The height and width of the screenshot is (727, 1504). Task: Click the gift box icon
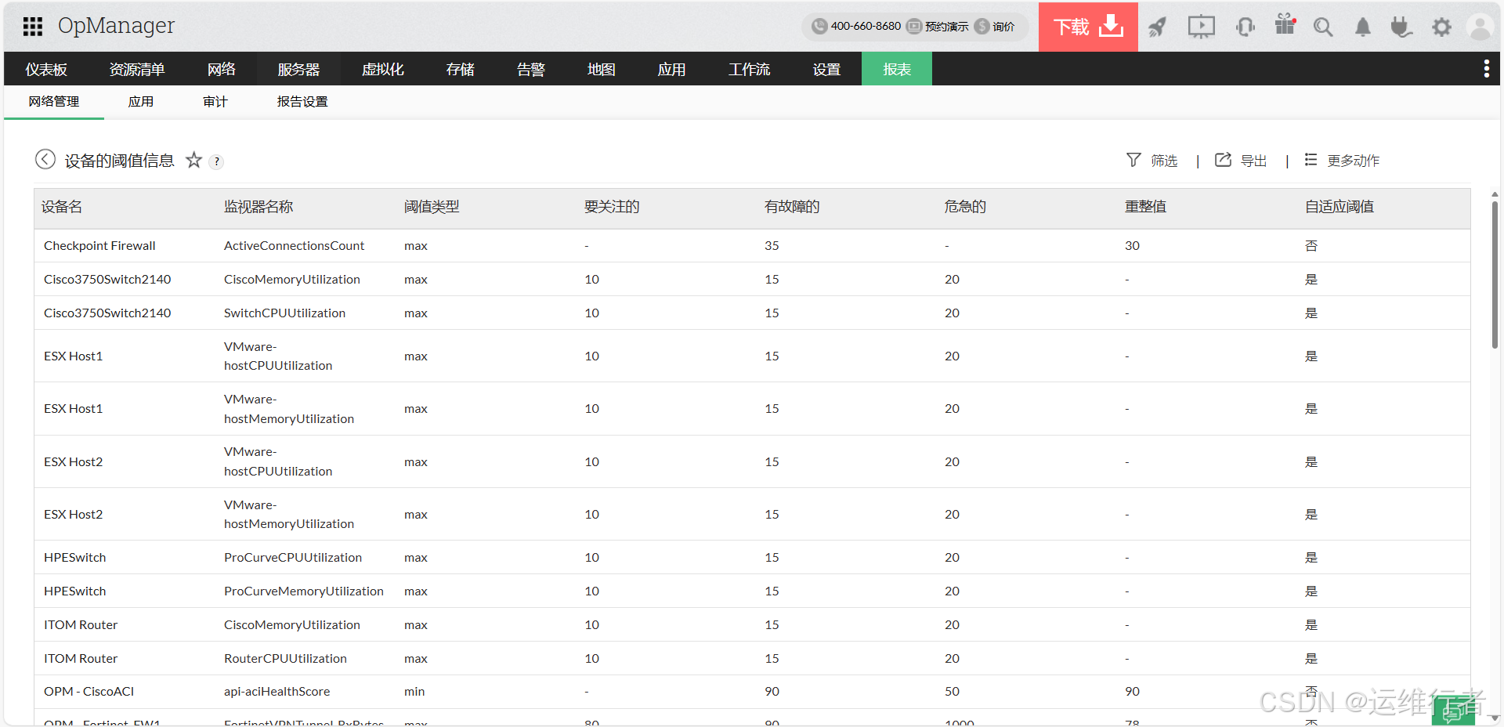[1285, 25]
